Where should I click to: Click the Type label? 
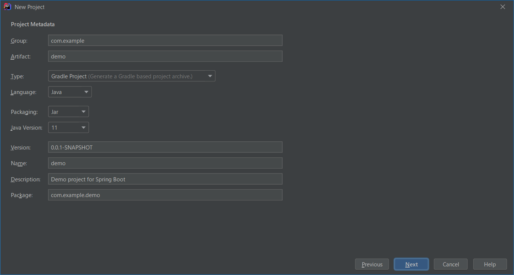tap(18, 76)
